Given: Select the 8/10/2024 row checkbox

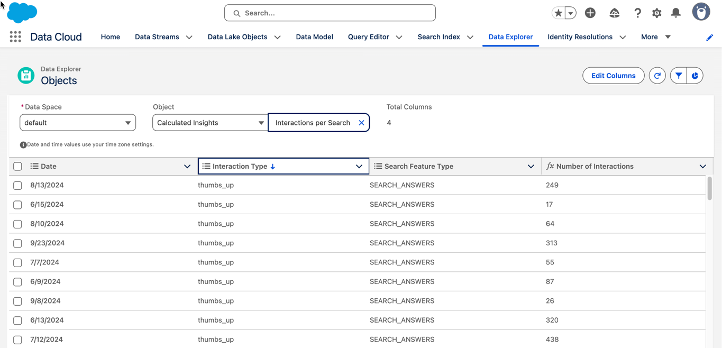Looking at the screenshot, I should 17,224.
